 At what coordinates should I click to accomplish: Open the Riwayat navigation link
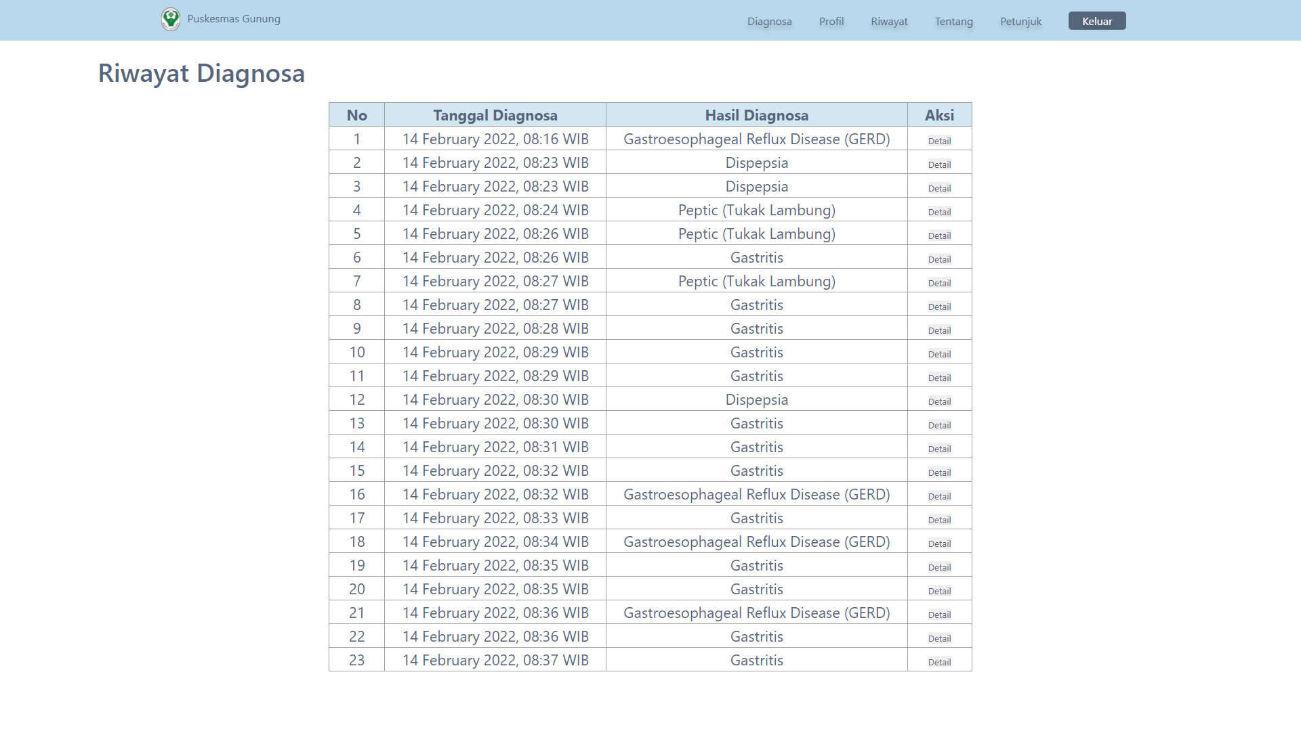click(889, 22)
